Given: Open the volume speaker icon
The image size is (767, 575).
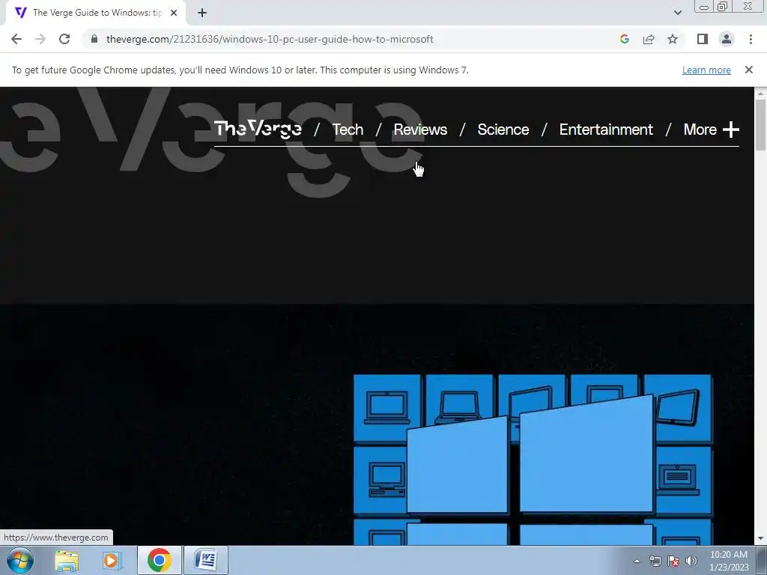Looking at the screenshot, I should pyautogui.click(x=691, y=561).
